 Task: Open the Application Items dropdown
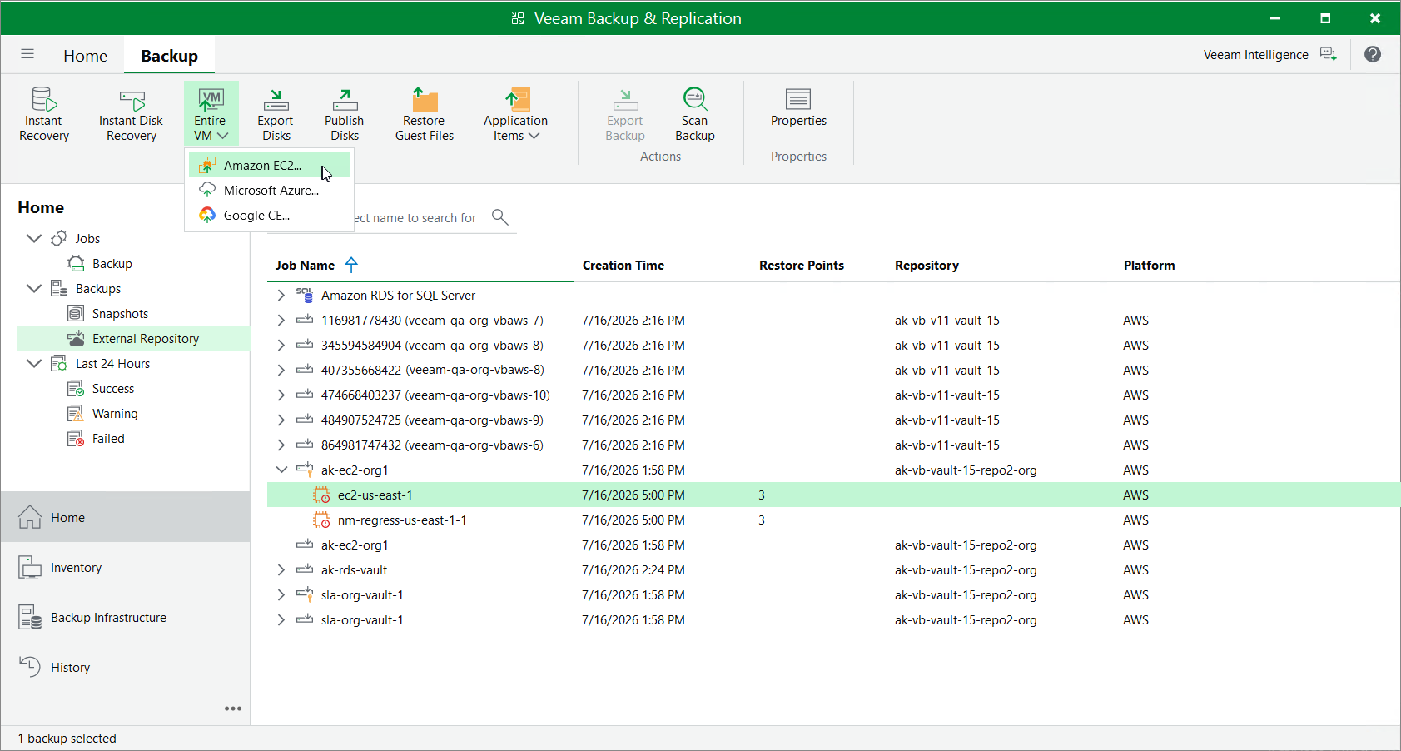point(516,114)
